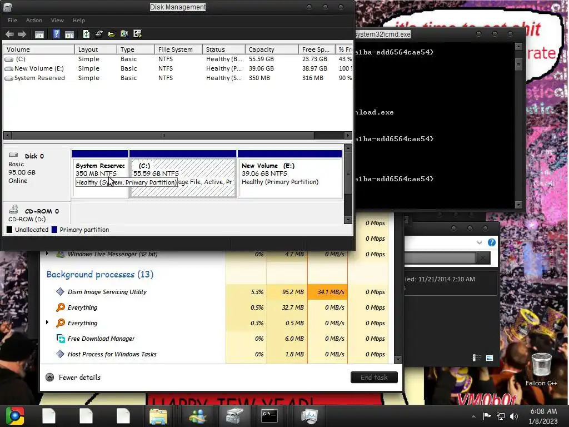Click the 55.59 GB capacity cell

(261, 59)
